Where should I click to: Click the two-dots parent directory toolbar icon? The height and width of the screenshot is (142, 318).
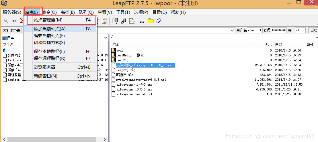point(142,21)
